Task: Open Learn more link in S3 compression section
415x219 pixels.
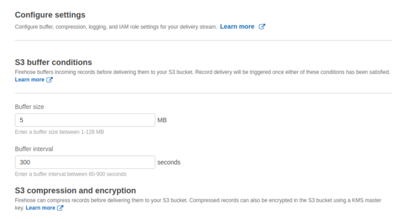Action: pyautogui.click(x=40, y=208)
